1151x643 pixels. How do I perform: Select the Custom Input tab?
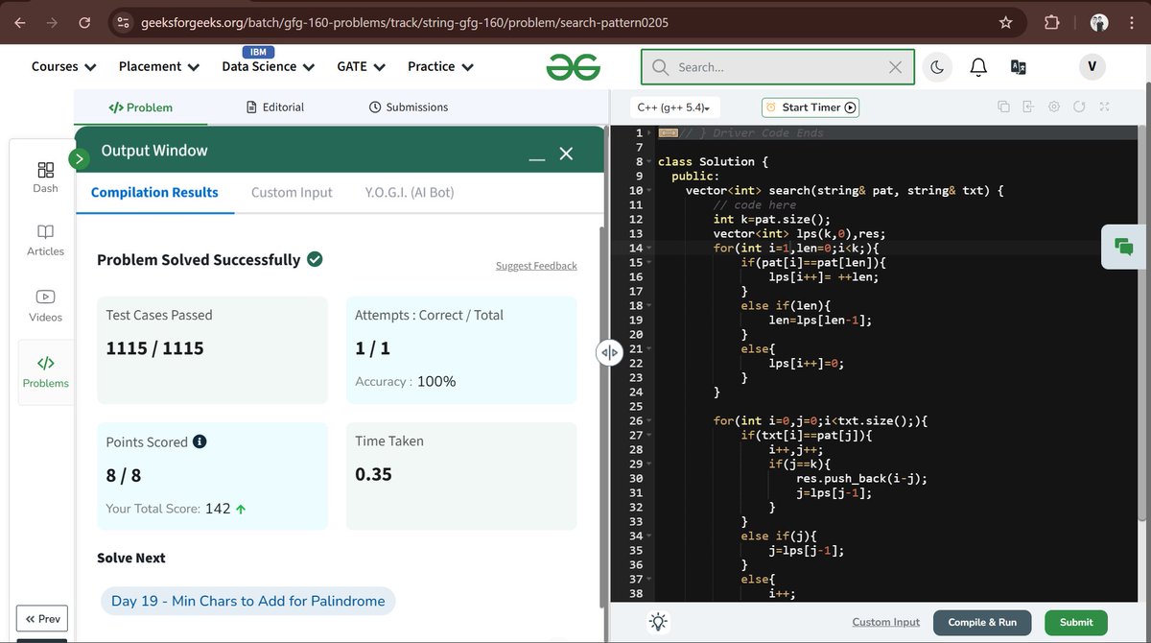(292, 192)
